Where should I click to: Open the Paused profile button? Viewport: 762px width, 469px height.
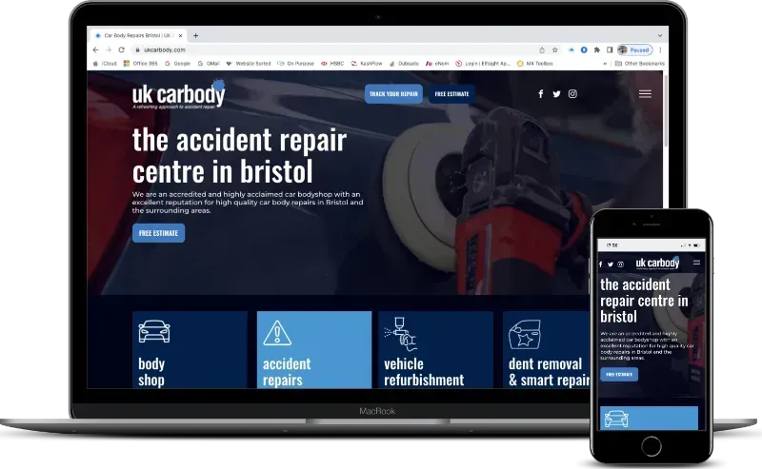click(634, 49)
